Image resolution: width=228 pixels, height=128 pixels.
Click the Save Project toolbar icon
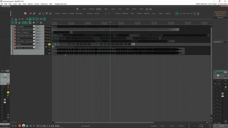[16, 19]
